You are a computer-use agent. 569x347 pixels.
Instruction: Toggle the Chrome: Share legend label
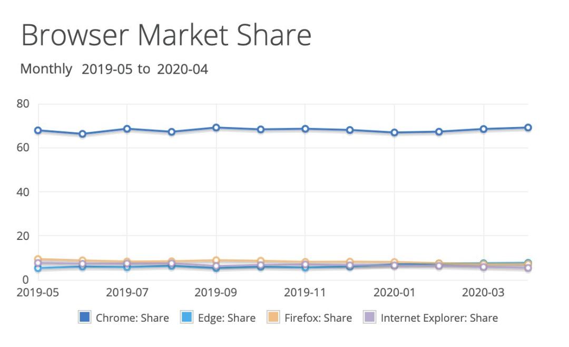pos(132,318)
